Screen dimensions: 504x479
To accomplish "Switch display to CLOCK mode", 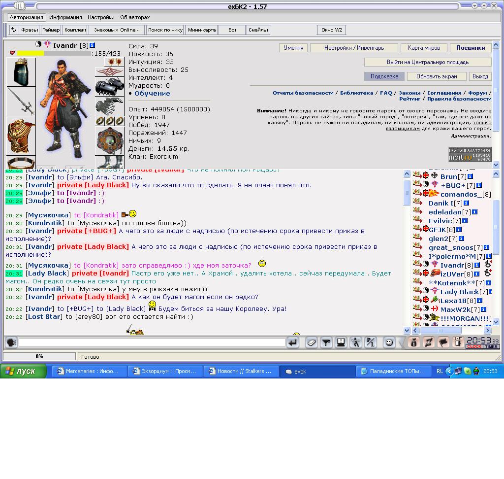I will [x=474, y=347].
